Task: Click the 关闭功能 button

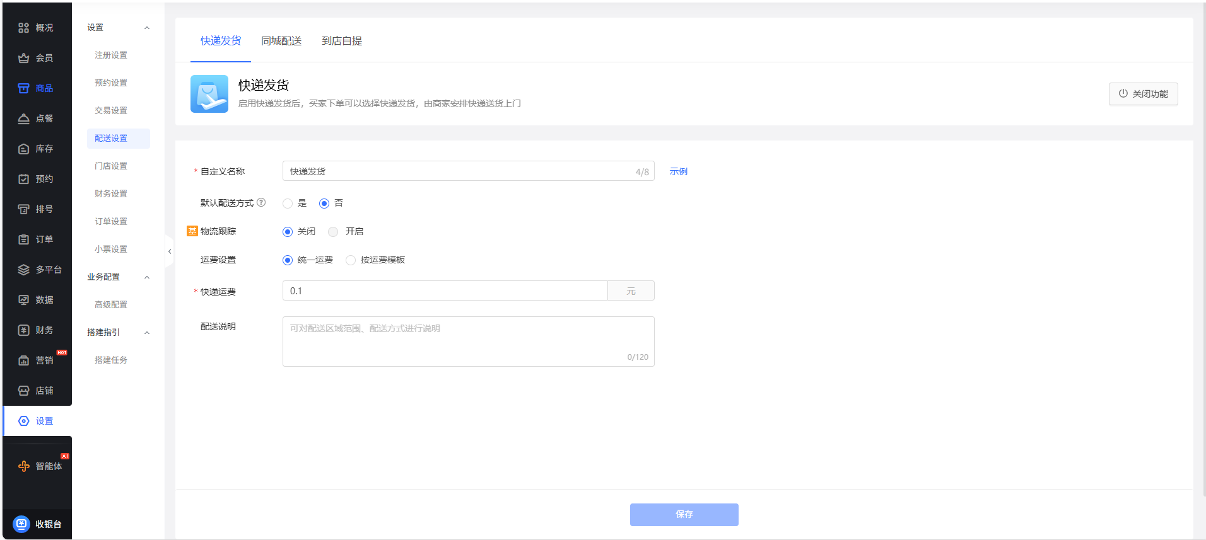Action: coord(1143,94)
